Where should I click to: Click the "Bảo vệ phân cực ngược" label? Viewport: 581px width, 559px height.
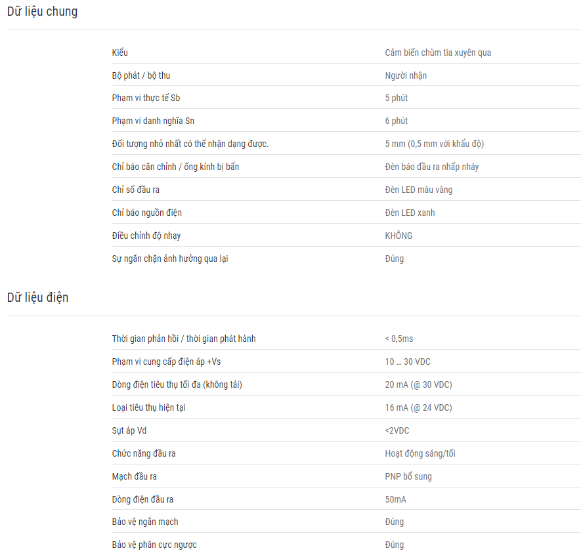point(154,545)
